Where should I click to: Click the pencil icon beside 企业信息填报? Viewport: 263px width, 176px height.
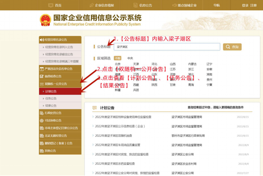coord(92,5)
